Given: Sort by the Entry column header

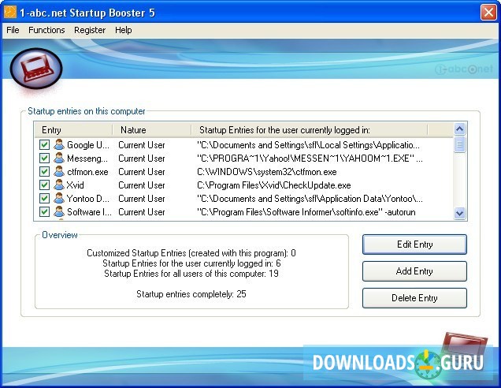Looking at the screenshot, I should point(73,130).
